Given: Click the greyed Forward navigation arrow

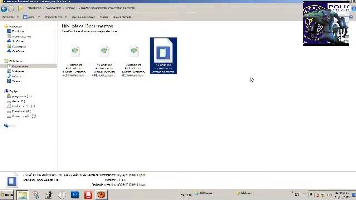Looking at the screenshot, I should [x=11, y=9].
